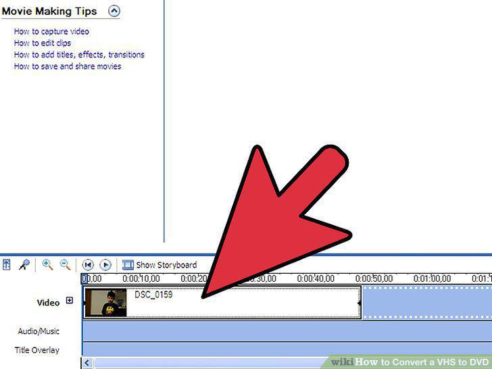Zoom in on the timeline
Viewport: 492px width, 369px height.
[48, 264]
